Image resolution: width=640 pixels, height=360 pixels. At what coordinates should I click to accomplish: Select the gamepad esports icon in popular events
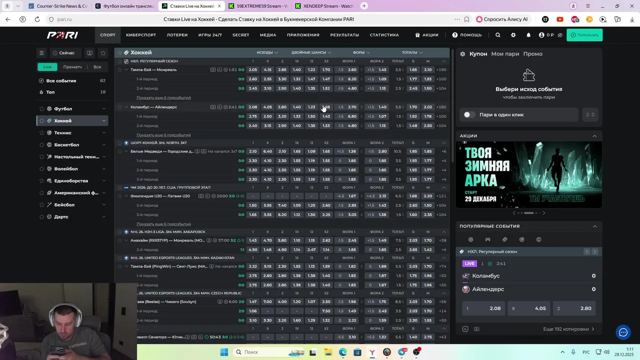point(487,239)
